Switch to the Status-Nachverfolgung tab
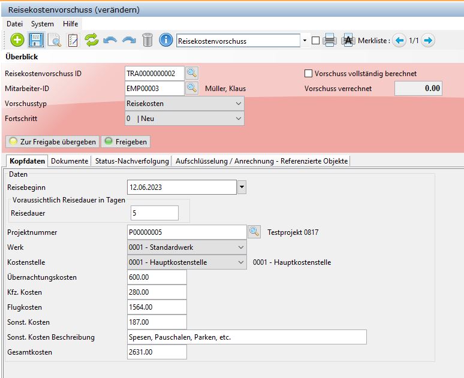 tap(131, 161)
